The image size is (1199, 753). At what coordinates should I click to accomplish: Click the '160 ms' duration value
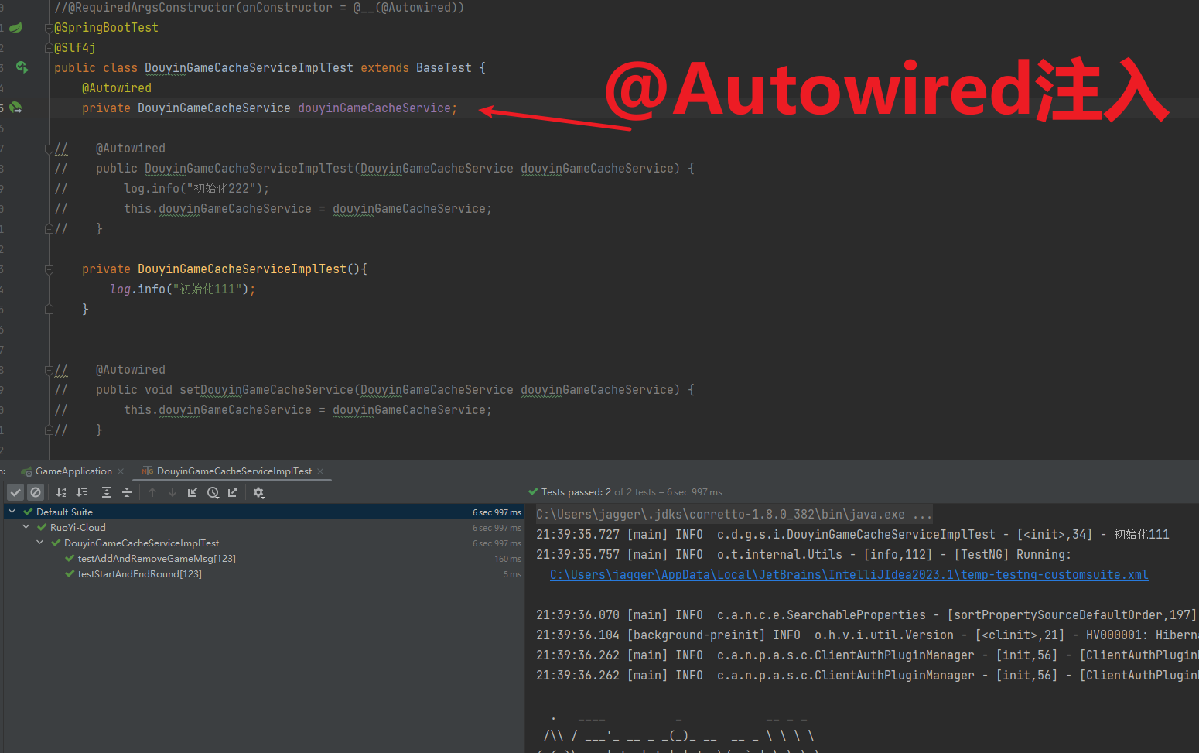507,559
